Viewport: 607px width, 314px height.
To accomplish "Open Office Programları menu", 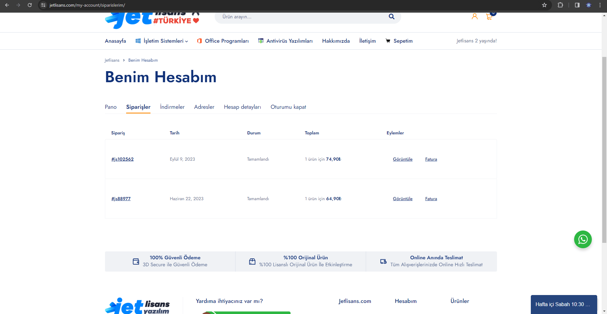I will [x=223, y=41].
